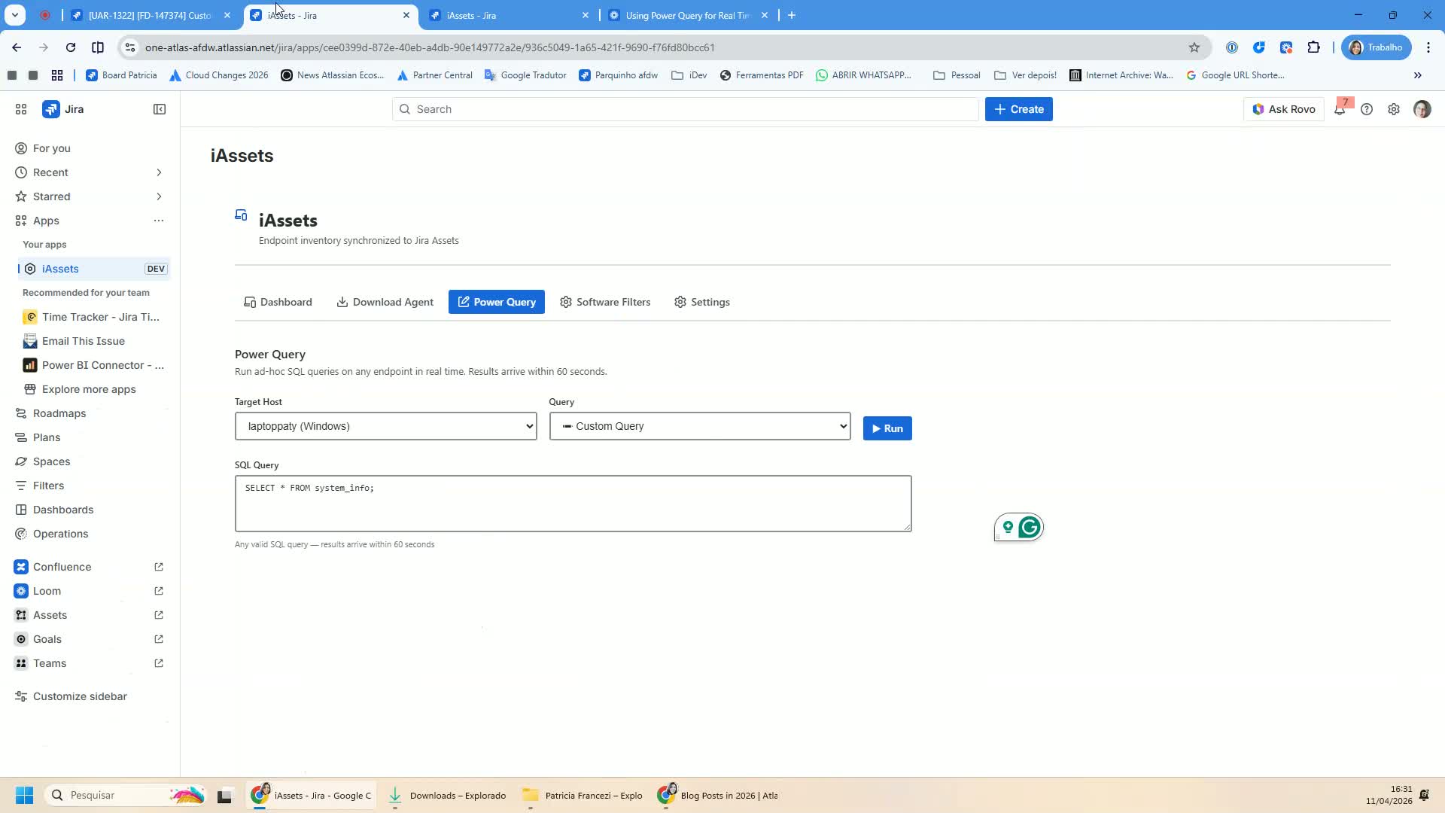Focus the Jira Search field
This screenshot has height=813, width=1445.
tap(685, 109)
